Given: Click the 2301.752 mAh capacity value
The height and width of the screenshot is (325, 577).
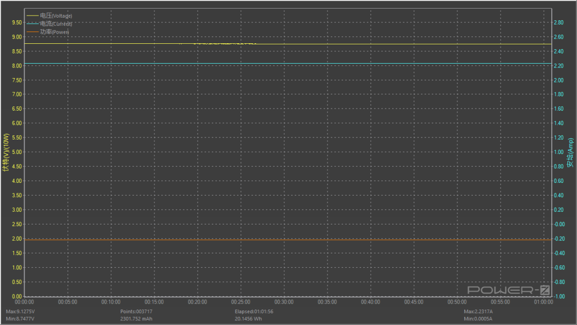Looking at the screenshot, I should pos(136,319).
